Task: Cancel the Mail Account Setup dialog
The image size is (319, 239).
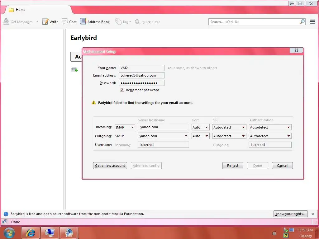Action: pos(282,166)
